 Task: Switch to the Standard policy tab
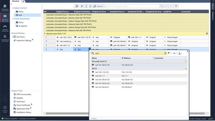tap(16, 1)
